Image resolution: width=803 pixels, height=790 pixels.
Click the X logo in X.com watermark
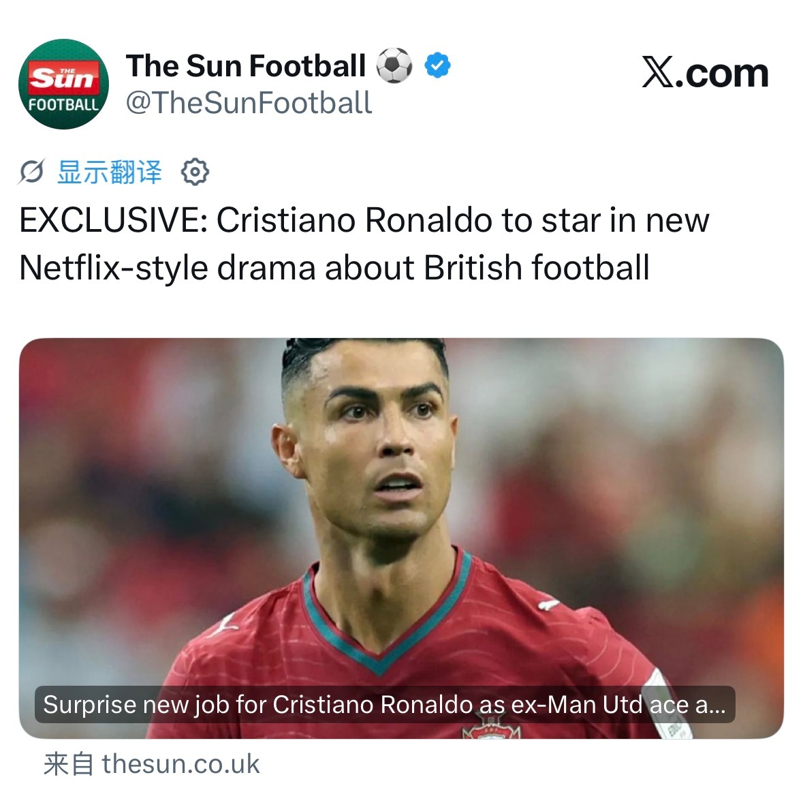pos(657,72)
